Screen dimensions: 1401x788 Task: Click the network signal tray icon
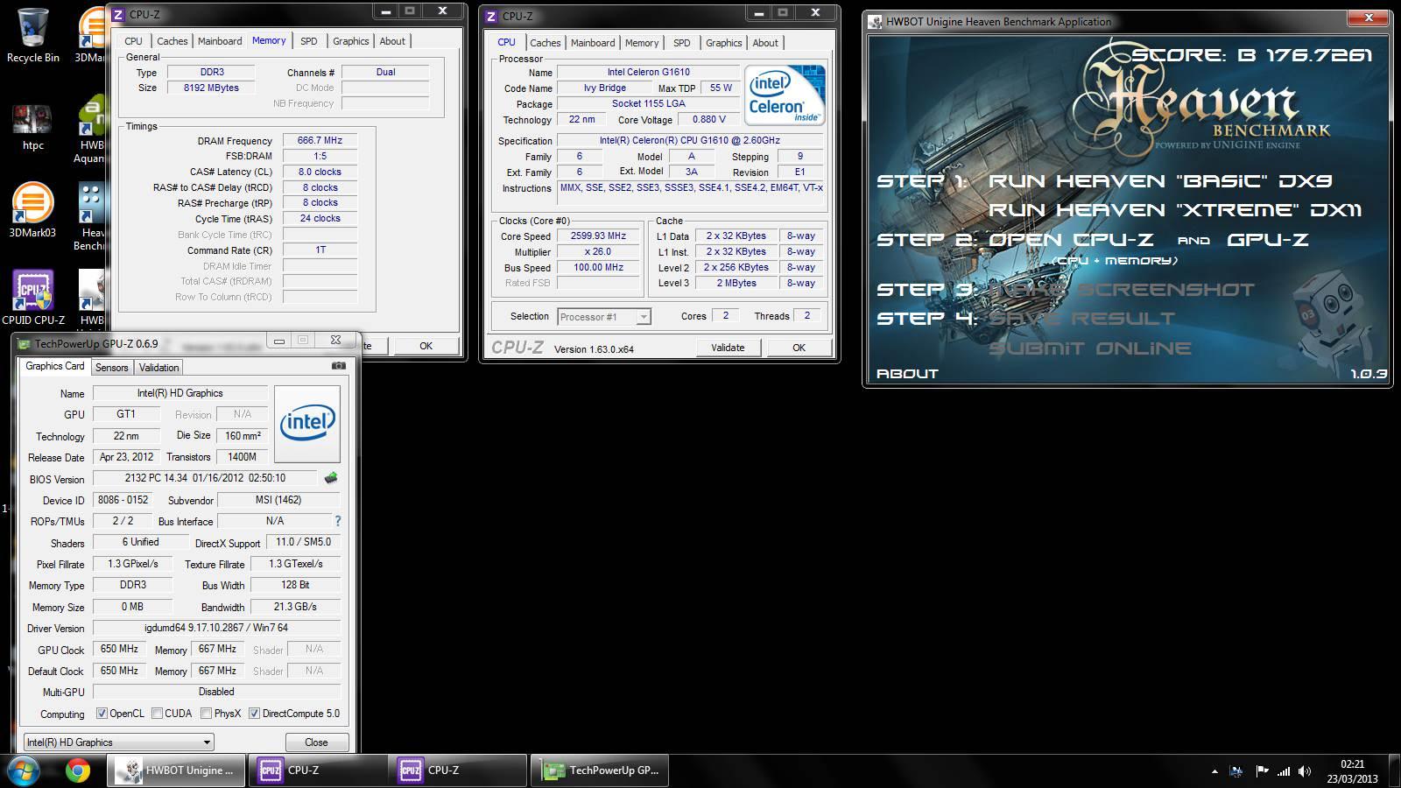tap(1284, 771)
